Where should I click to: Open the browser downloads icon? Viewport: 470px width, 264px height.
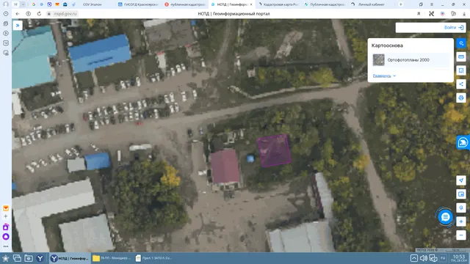(x=464, y=14)
